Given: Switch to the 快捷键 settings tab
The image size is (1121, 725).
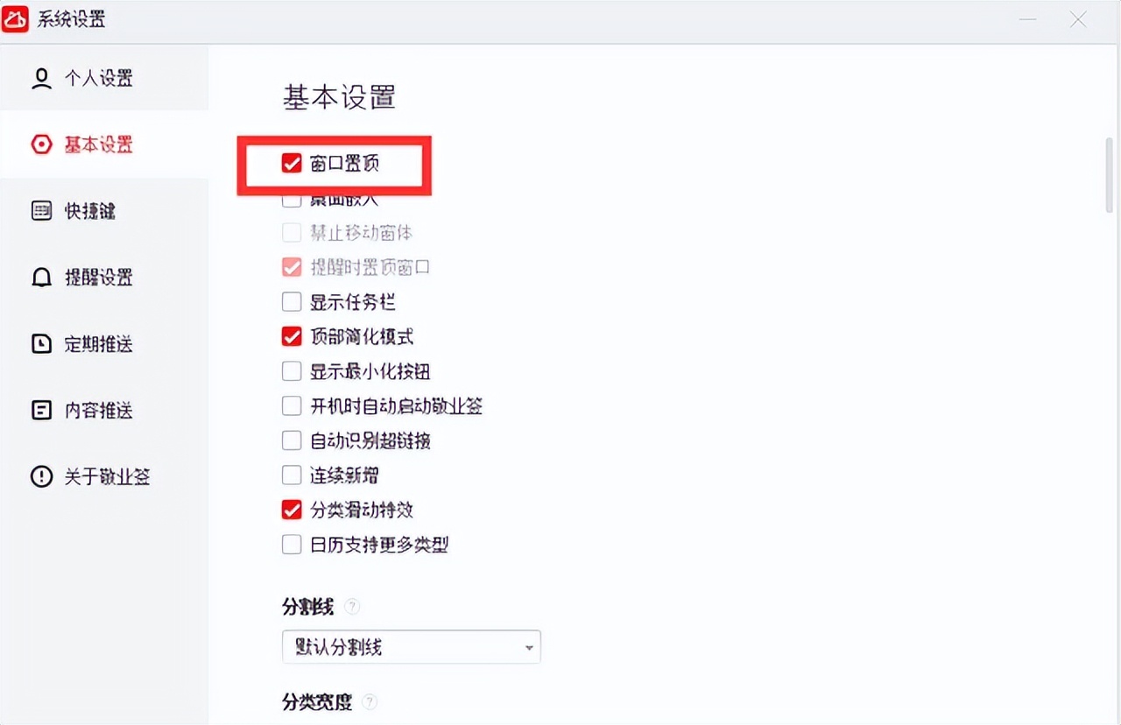Looking at the screenshot, I should point(89,211).
